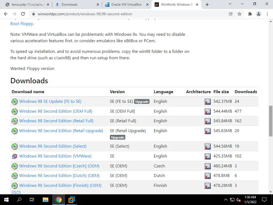Open a new tab with the plus button

pyautogui.click(x=207, y=5)
